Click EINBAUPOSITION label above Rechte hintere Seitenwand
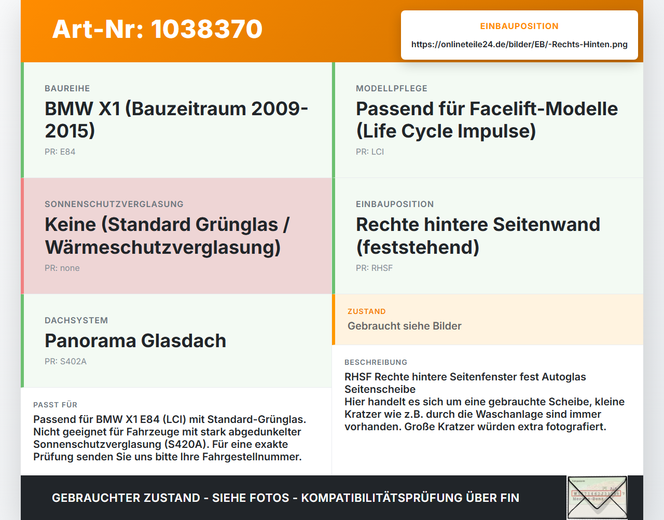 tap(395, 204)
